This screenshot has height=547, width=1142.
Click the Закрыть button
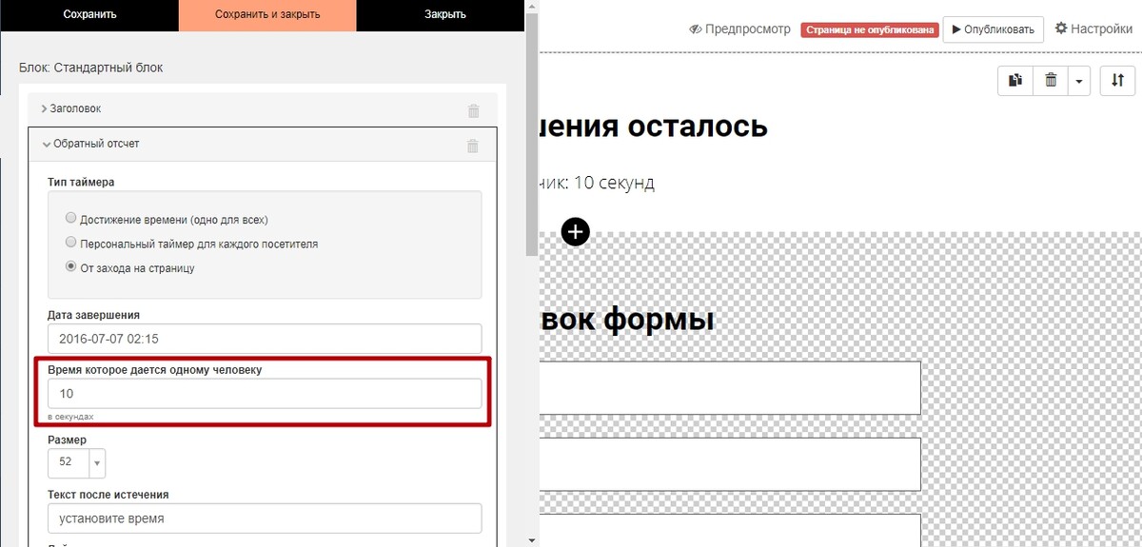(x=445, y=15)
